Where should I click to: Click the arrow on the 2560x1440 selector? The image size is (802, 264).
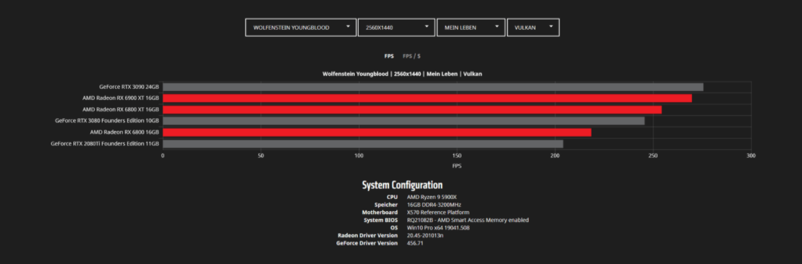click(x=427, y=27)
